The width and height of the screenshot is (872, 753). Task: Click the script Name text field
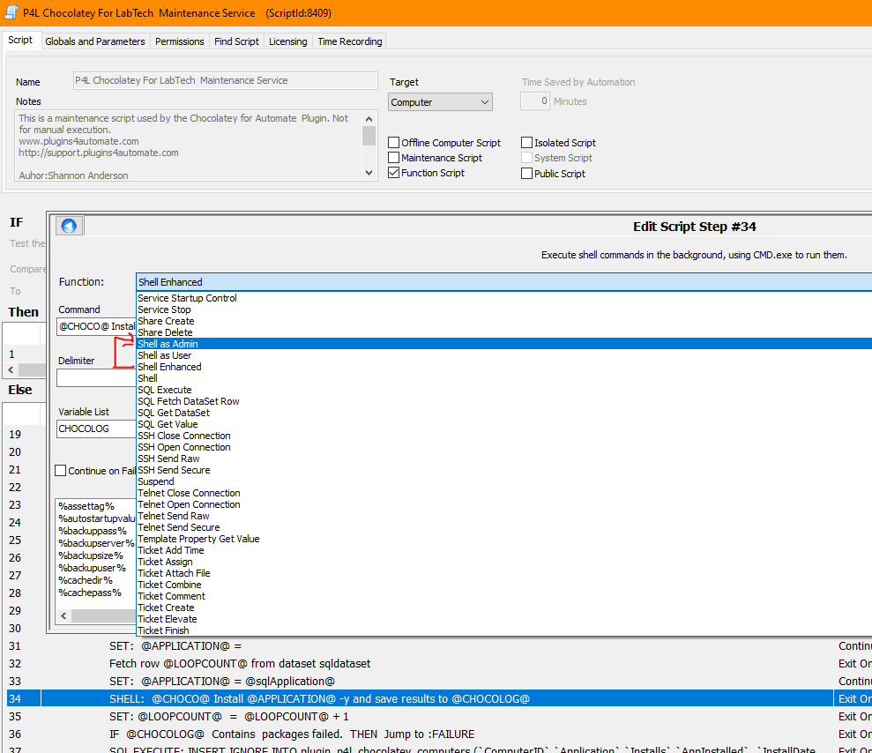[225, 80]
